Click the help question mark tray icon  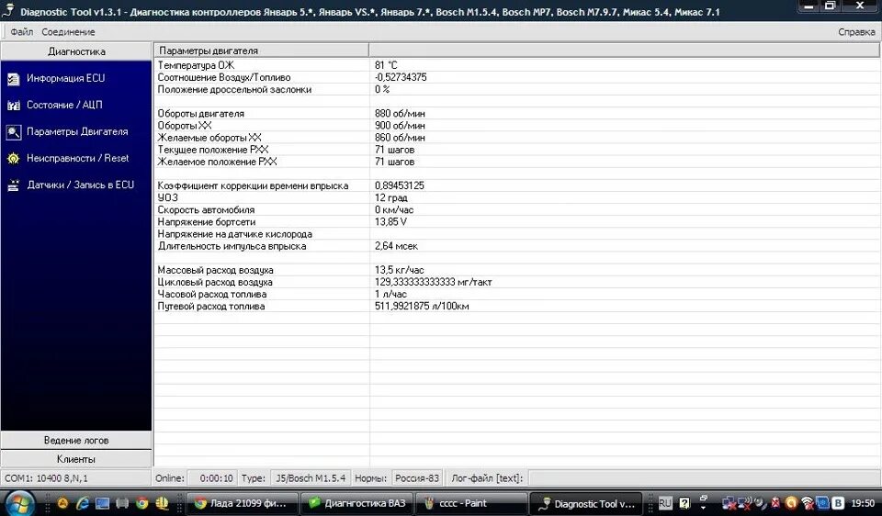point(684,503)
